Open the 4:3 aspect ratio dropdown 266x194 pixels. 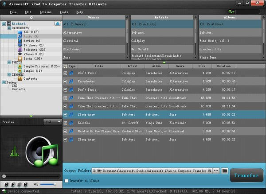52,122
